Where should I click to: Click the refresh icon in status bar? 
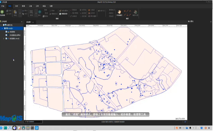pyautogui.click(x=185, y=122)
